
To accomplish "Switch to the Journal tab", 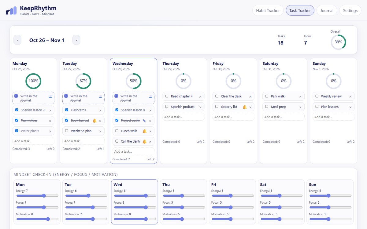I will click(x=327, y=10).
